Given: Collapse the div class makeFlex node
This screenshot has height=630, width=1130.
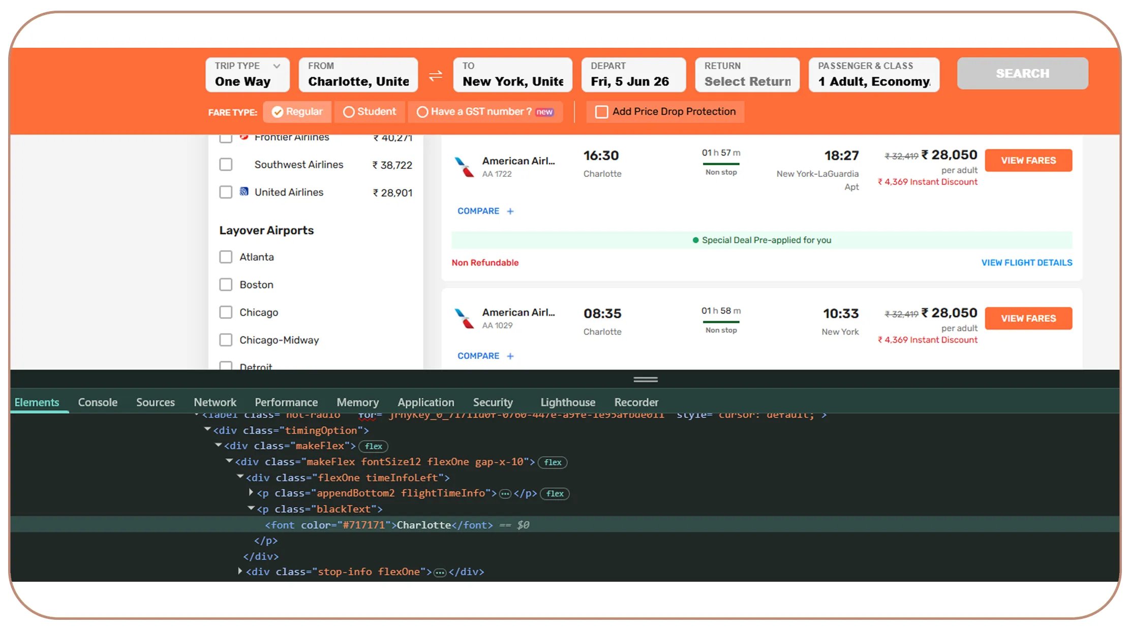Looking at the screenshot, I should click(219, 445).
